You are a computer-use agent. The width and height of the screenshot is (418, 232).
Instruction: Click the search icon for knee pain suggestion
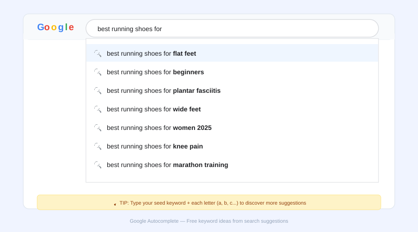coord(98,146)
